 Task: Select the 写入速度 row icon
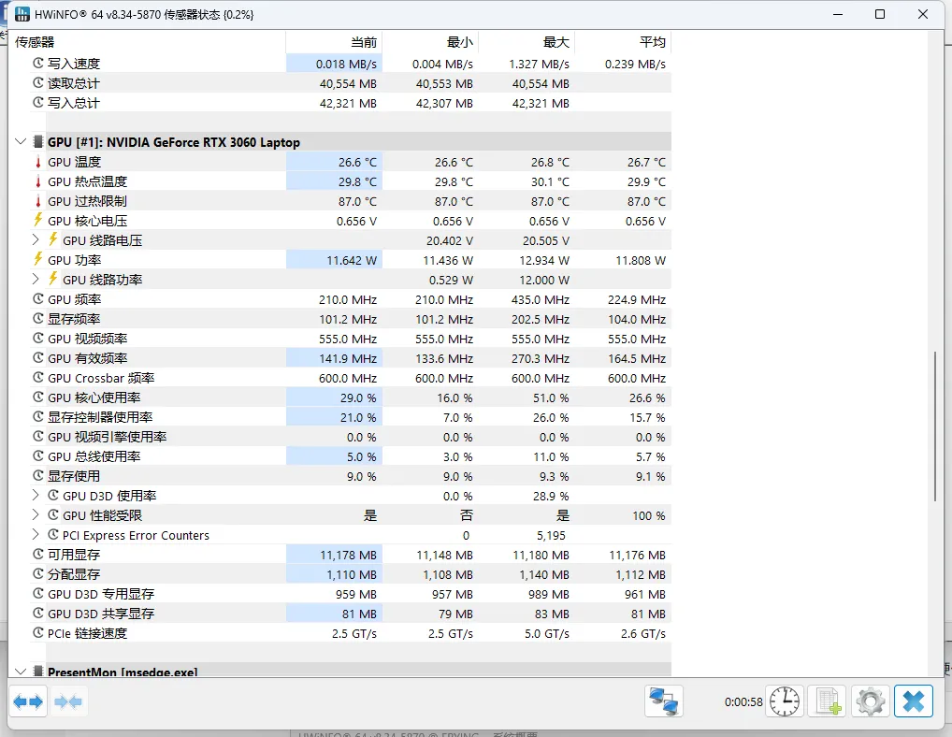[38, 63]
